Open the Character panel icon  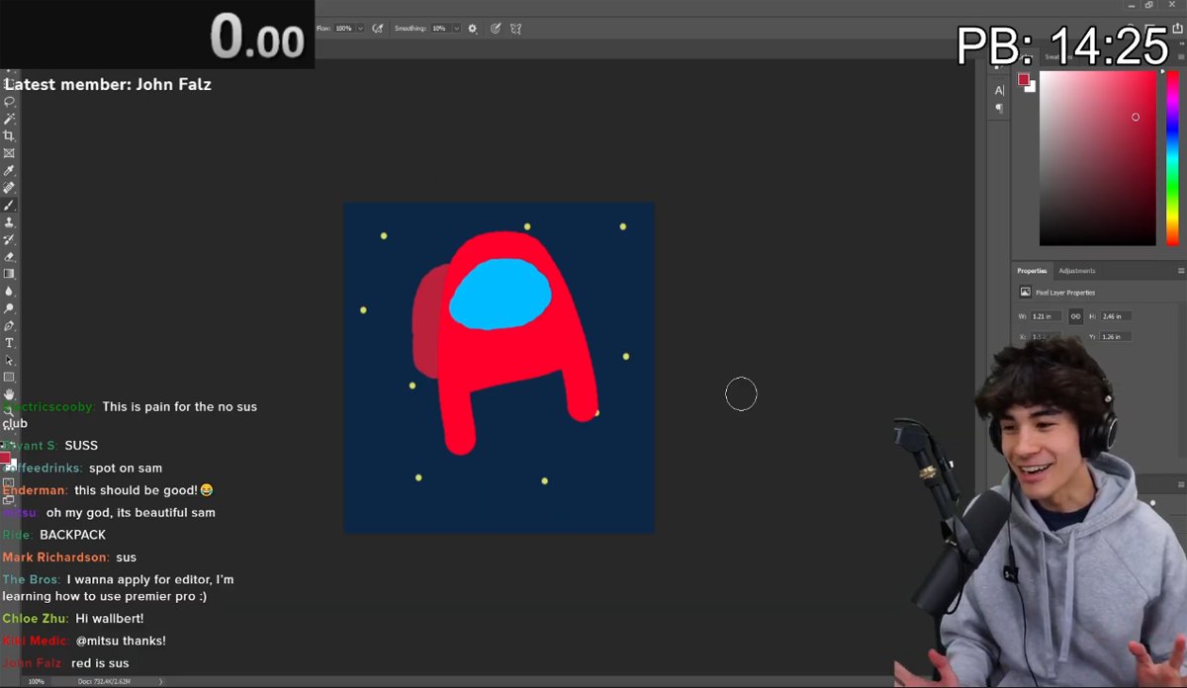click(x=999, y=91)
